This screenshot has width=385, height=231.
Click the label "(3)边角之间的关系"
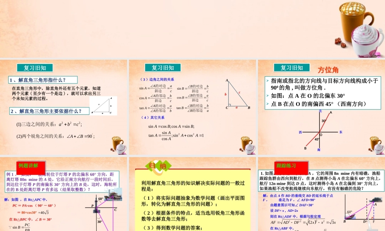point(157,80)
